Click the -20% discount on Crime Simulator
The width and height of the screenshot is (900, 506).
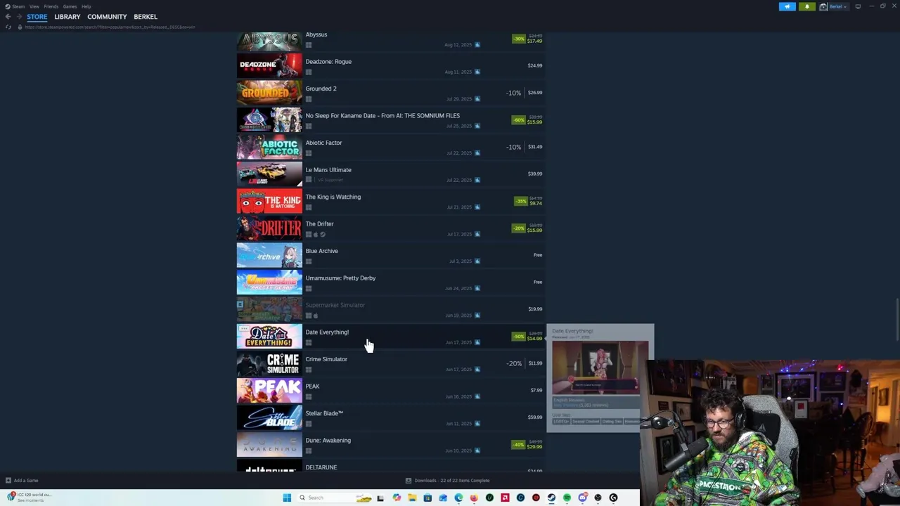514,363
